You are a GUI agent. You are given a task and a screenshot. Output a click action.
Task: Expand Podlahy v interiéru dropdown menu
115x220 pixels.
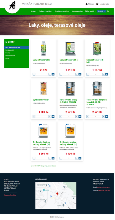(46, 11)
